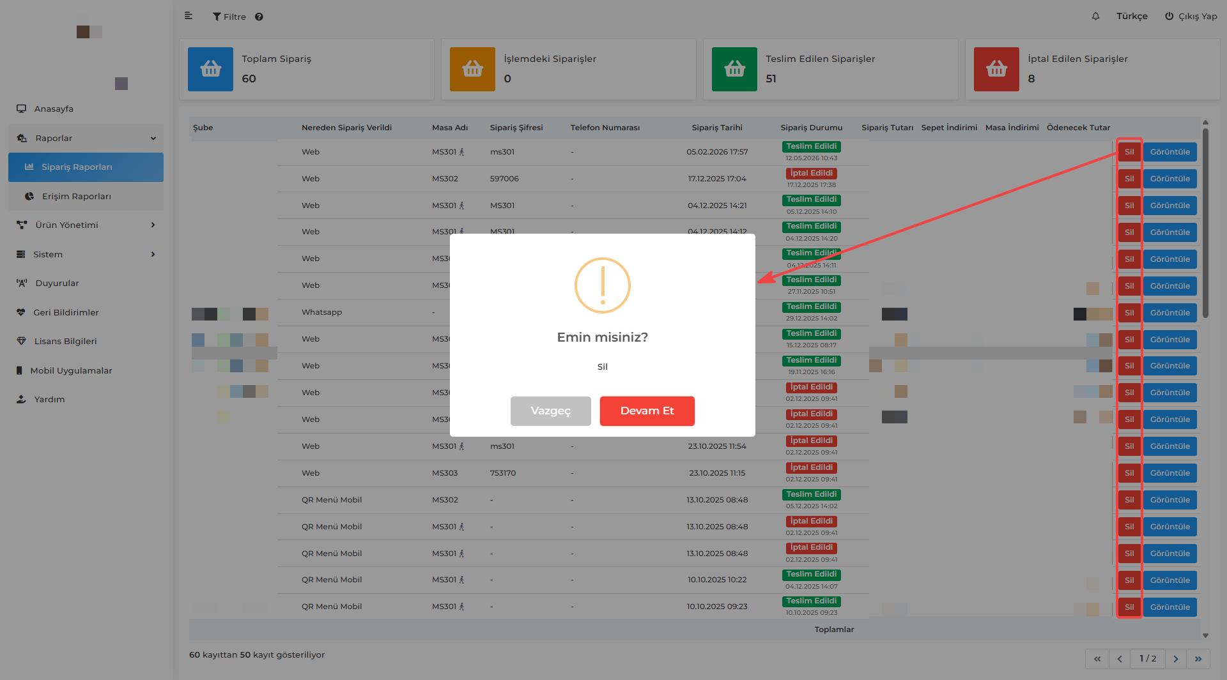Confirm deletion with Devam Et

click(x=647, y=411)
